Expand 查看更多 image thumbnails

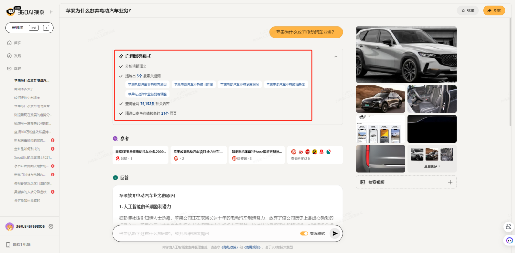(x=432, y=166)
